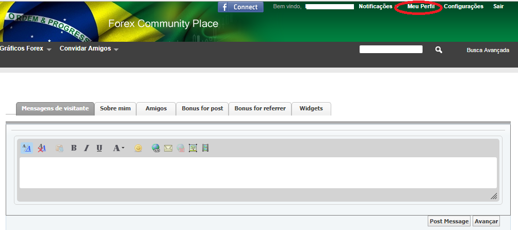Switch to the Sobre mim tab
The image size is (518, 230).
(116, 108)
